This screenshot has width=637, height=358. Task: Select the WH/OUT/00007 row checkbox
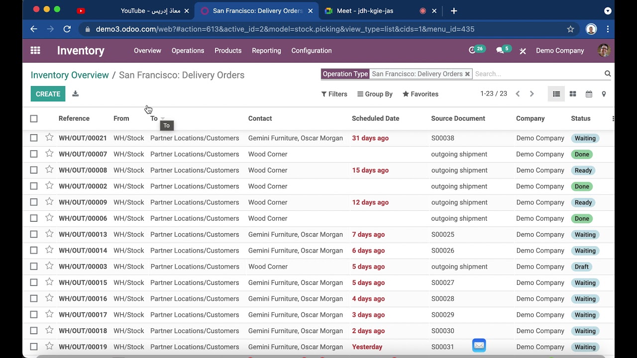pyautogui.click(x=34, y=154)
